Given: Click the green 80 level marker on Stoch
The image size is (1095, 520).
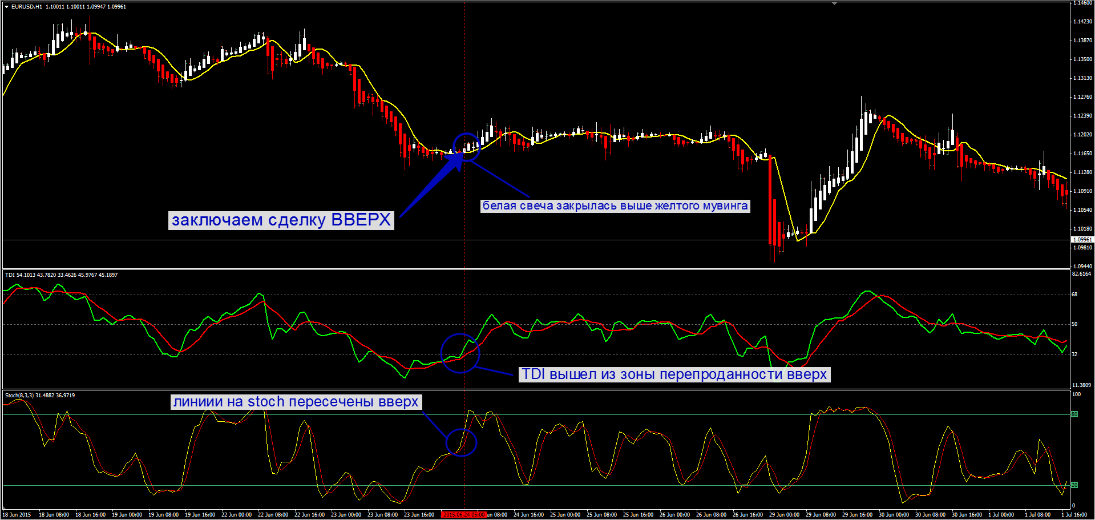Looking at the screenshot, I should [x=1074, y=414].
